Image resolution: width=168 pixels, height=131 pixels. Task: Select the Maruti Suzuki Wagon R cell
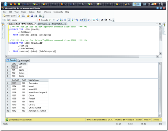(x=38, y=93)
